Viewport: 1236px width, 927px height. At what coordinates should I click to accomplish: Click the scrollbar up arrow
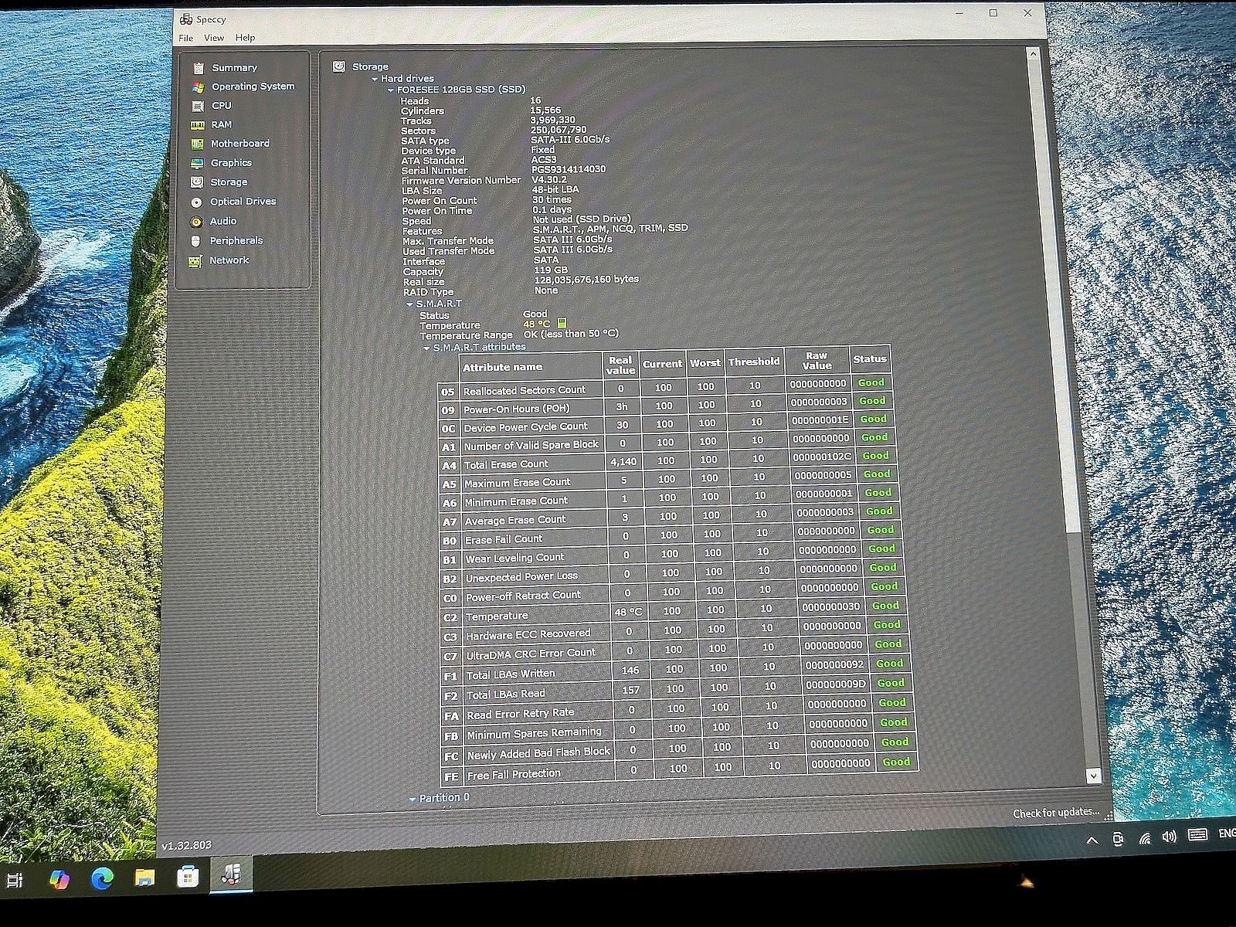tap(1032, 54)
